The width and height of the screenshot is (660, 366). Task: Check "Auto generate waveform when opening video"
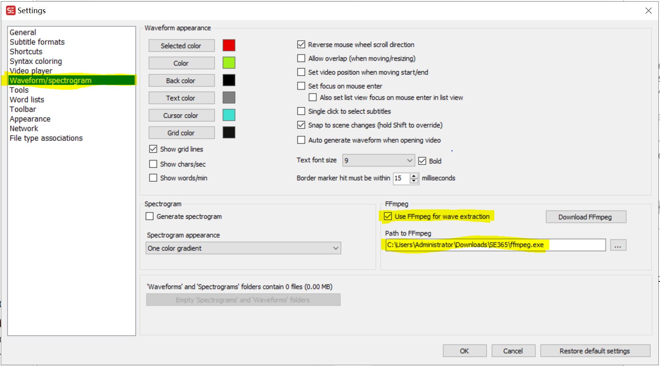[x=301, y=140]
